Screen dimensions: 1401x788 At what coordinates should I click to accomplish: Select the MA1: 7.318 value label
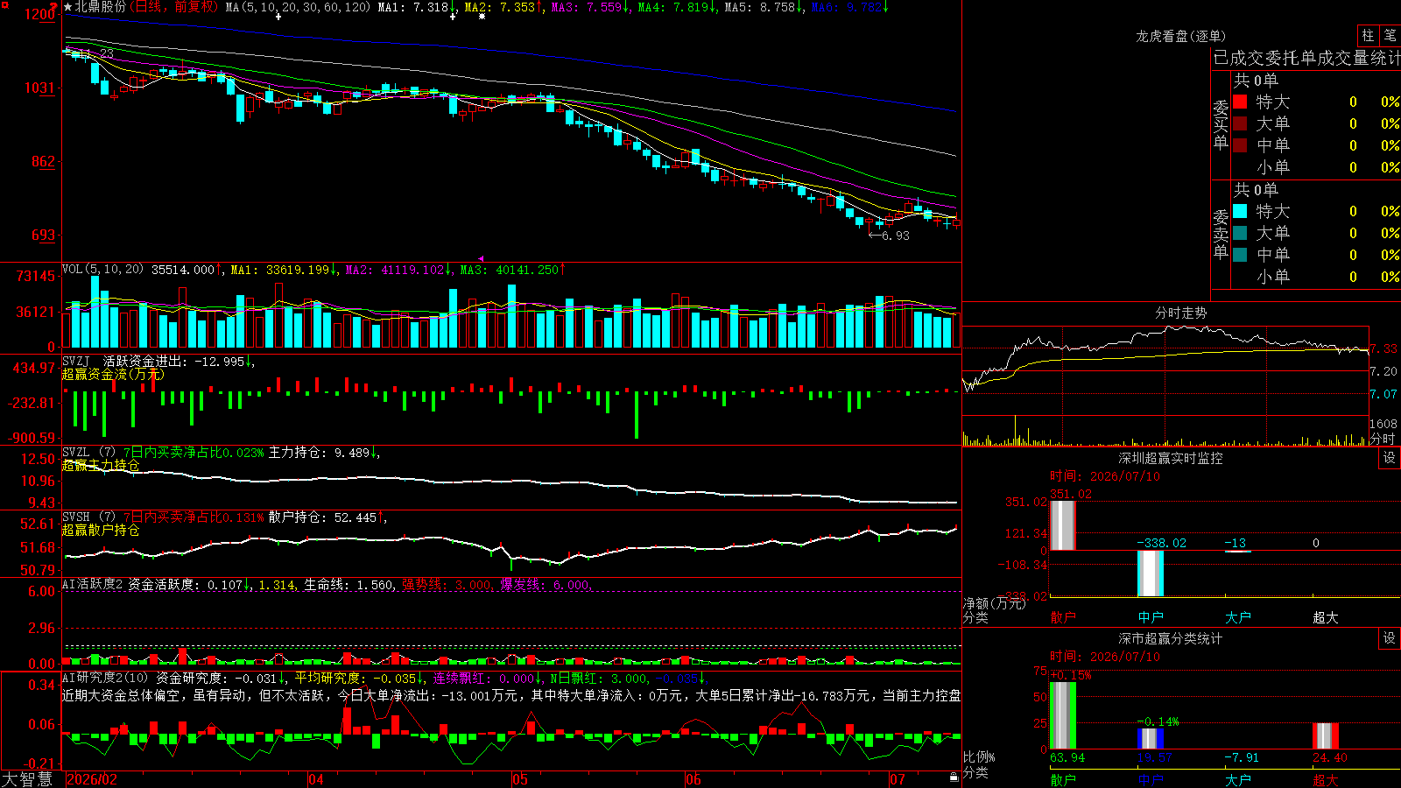412,7
